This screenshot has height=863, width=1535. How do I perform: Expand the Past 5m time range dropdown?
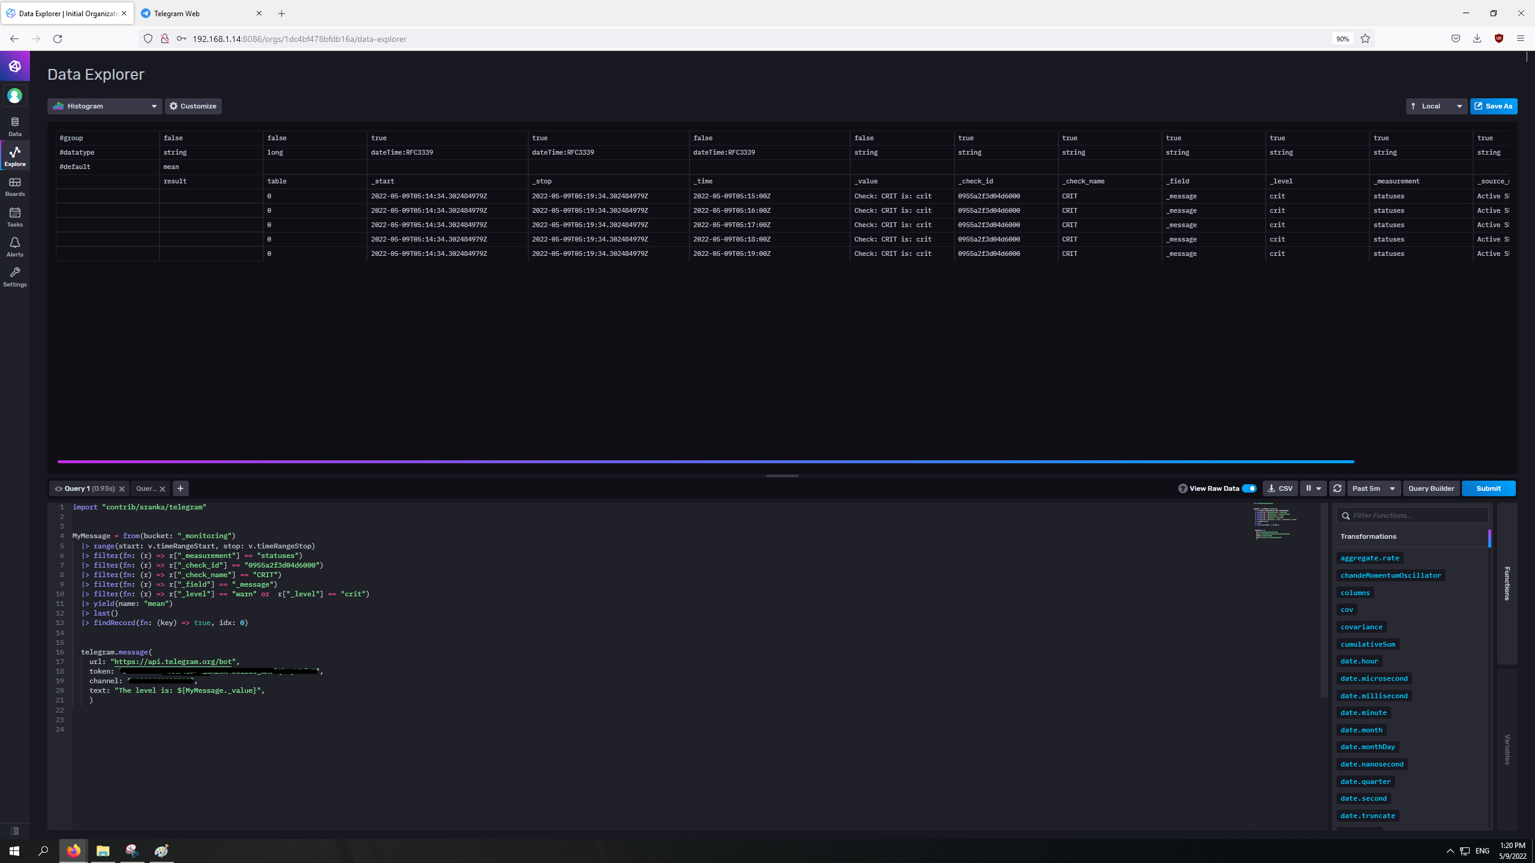pyautogui.click(x=1373, y=488)
